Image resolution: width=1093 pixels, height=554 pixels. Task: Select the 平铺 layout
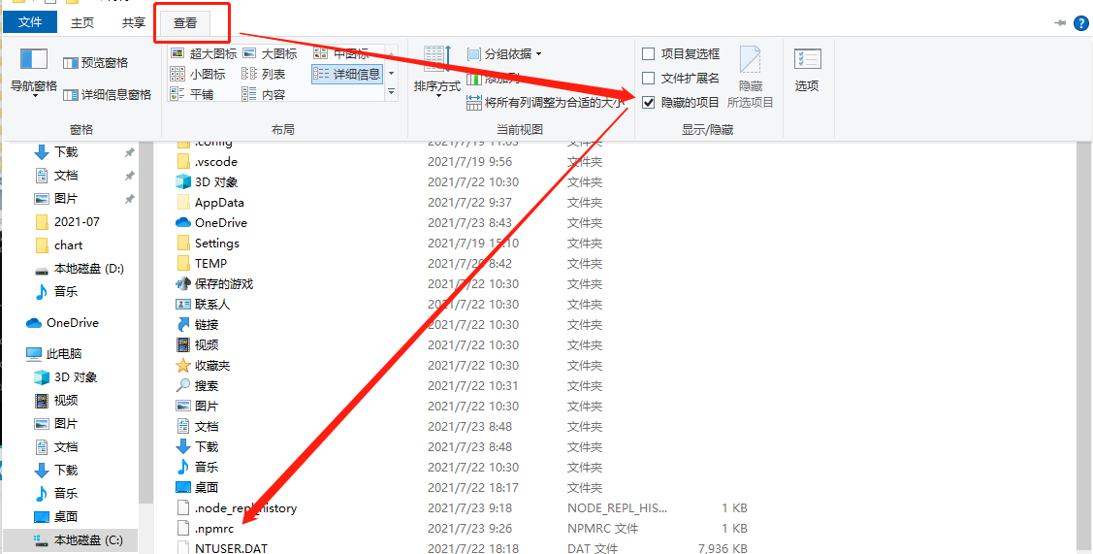(192, 94)
